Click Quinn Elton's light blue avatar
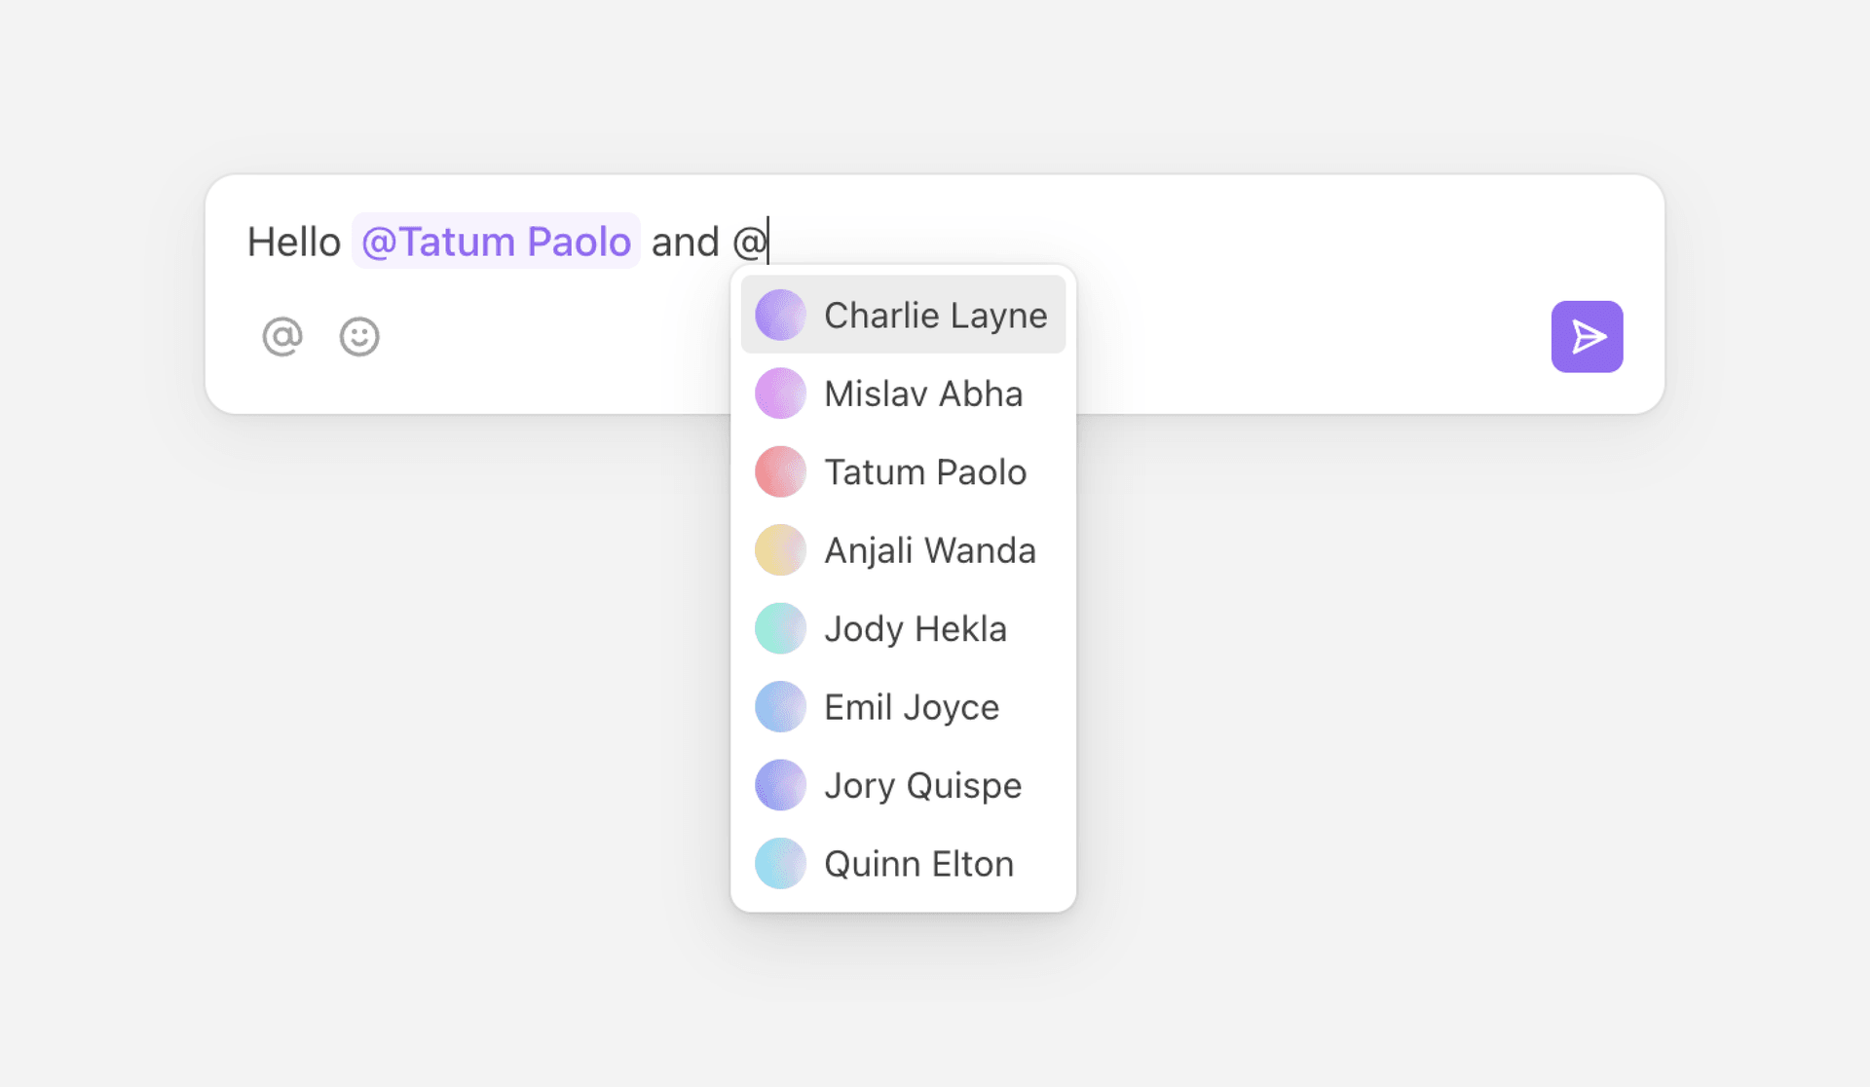1870x1087 pixels. point(780,864)
